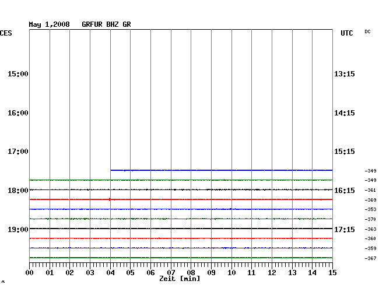Click minute tick label 15
This screenshot has width=379, height=288.
[332, 273]
